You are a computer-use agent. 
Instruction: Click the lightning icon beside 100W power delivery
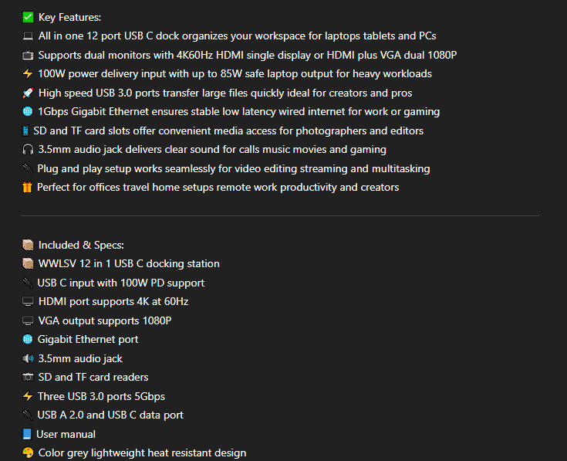pyautogui.click(x=28, y=74)
